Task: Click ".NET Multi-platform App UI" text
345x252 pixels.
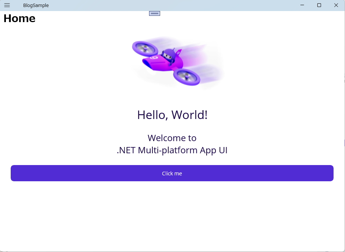Action: pyautogui.click(x=172, y=150)
